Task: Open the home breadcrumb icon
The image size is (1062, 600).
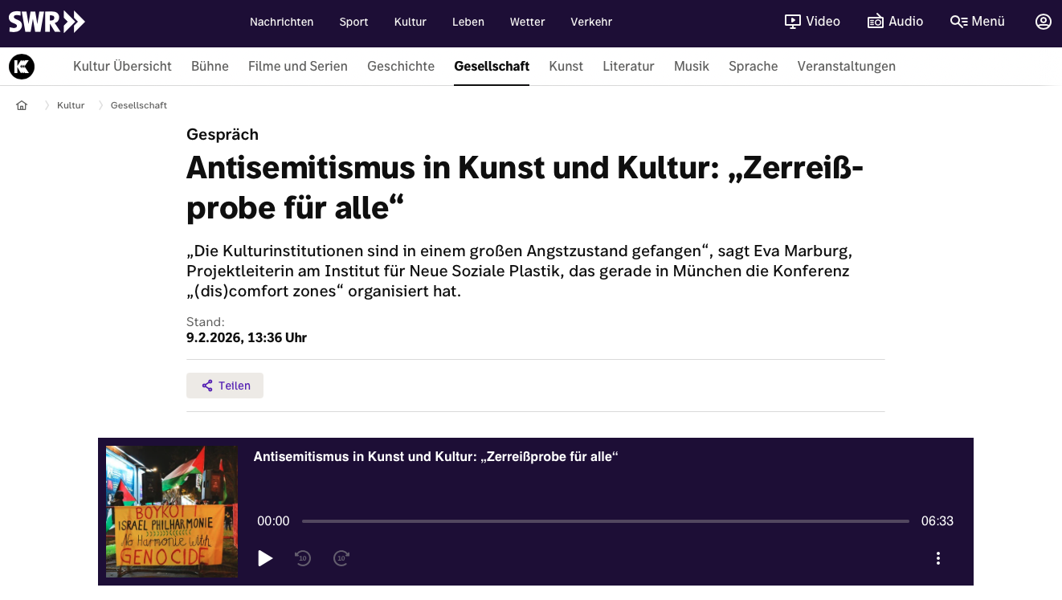Action: coord(22,104)
